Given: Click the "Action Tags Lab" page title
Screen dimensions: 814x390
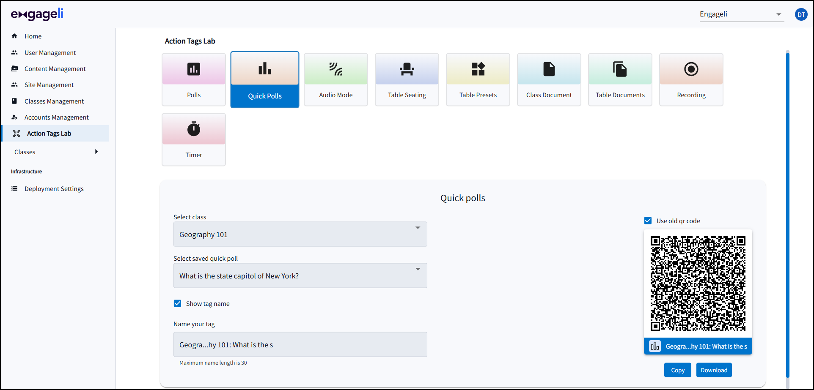Looking at the screenshot, I should coord(190,41).
